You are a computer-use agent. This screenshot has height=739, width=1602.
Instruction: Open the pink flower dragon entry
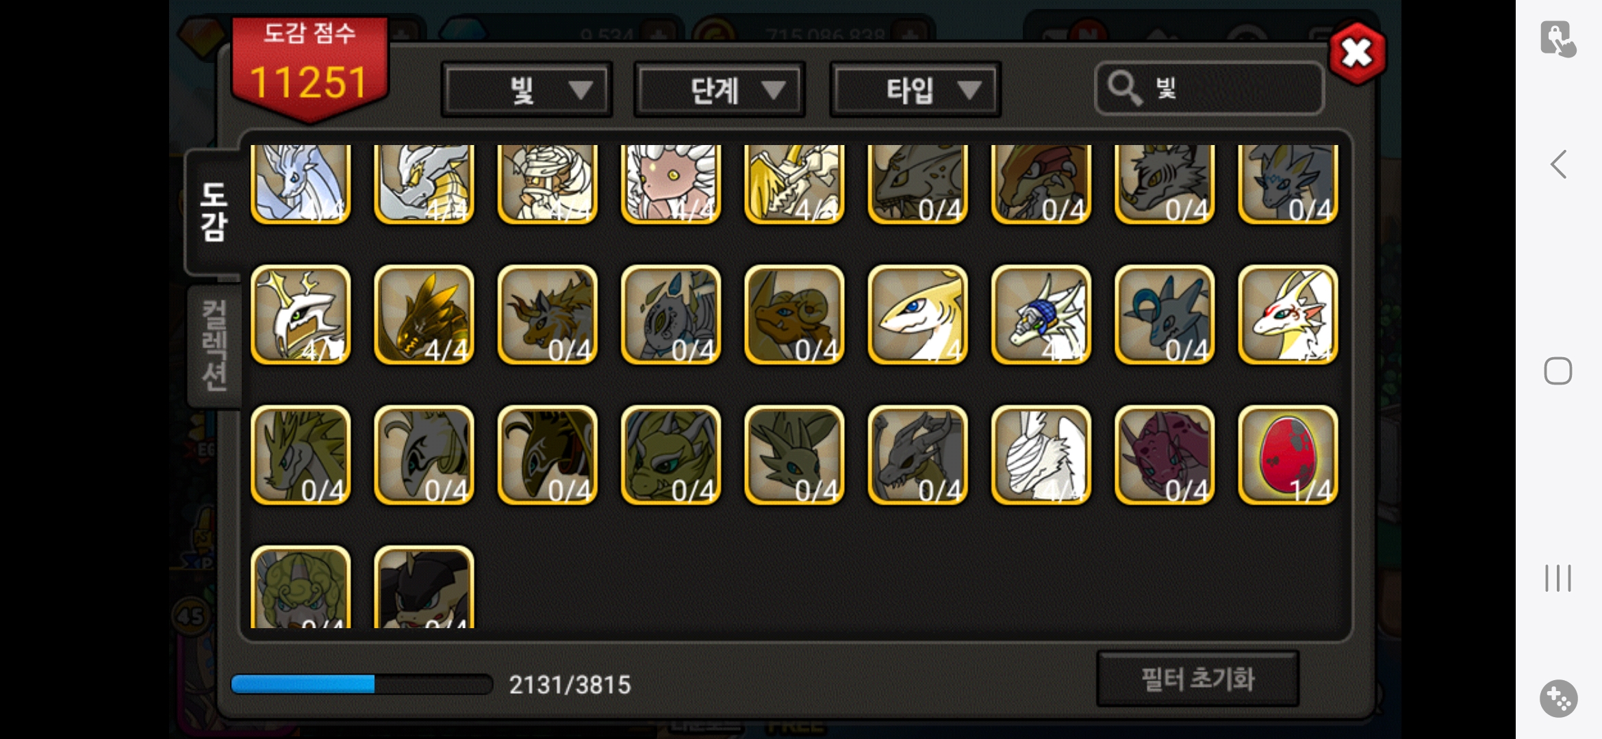click(671, 183)
